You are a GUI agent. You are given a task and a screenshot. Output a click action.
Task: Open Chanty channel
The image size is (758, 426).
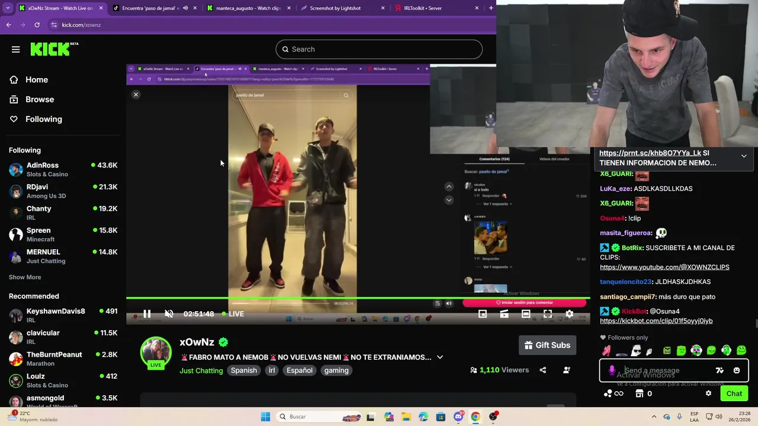pyautogui.click(x=62, y=213)
